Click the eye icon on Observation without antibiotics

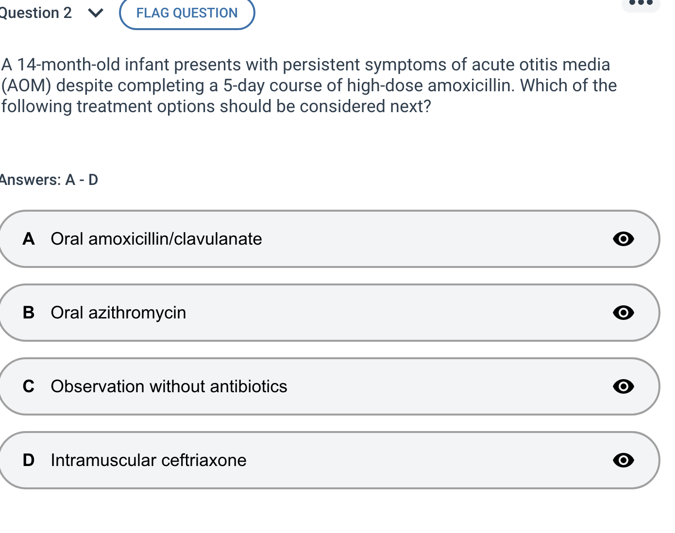[x=623, y=386]
